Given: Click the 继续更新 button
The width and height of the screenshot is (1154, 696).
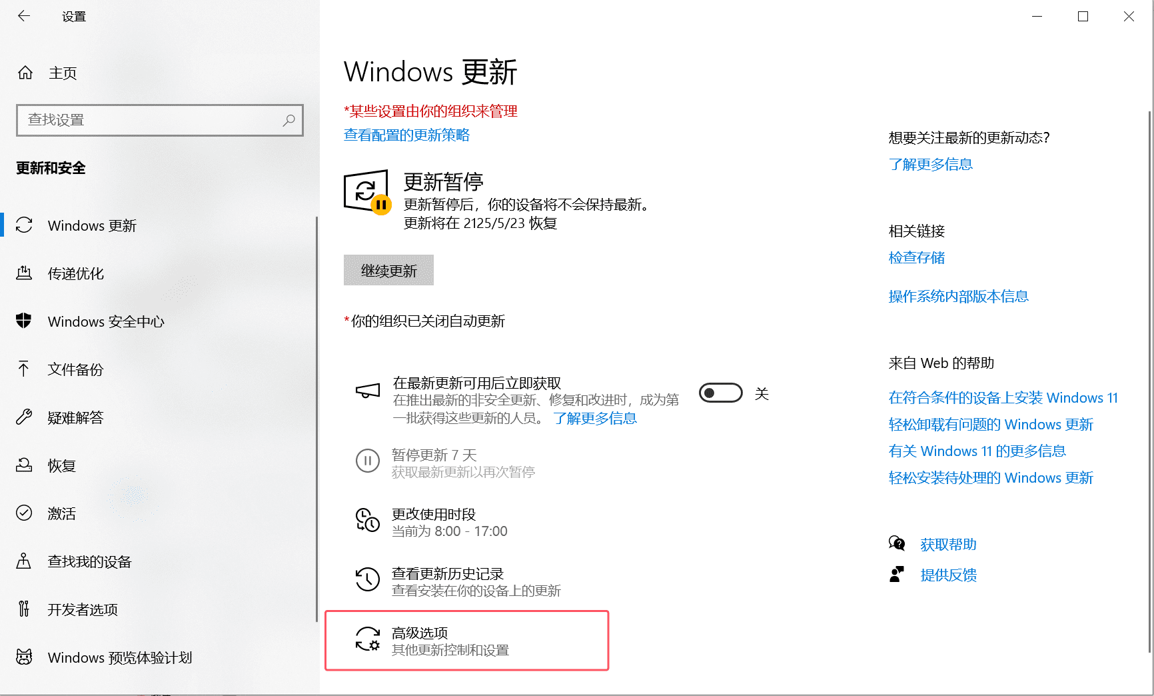Looking at the screenshot, I should point(388,270).
